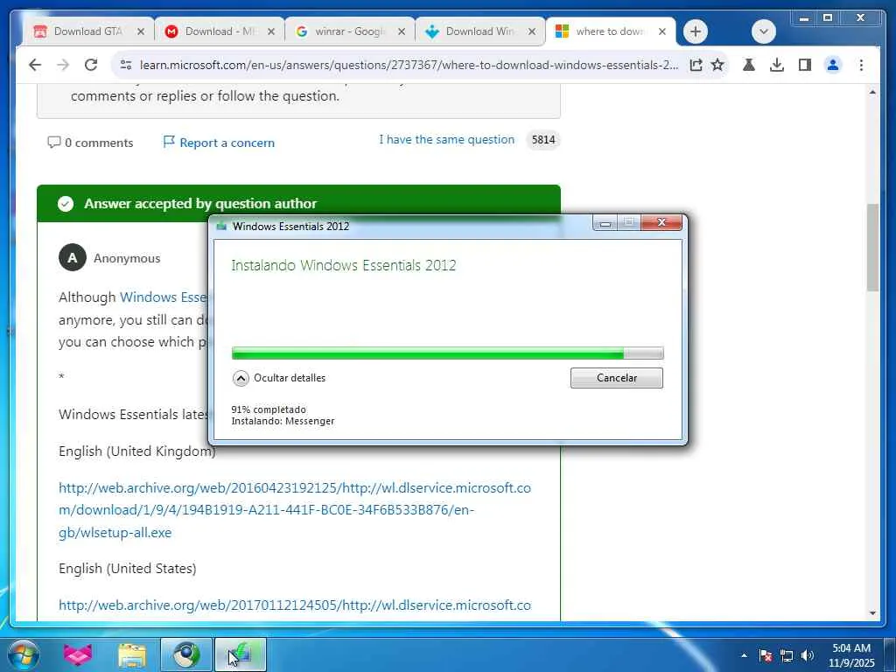Image resolution: width=896 pixels, height=672 pixels.
Task: Close the Windows Essentials 2012 installer
Action: pyautogui.click(x=661, y=222)
